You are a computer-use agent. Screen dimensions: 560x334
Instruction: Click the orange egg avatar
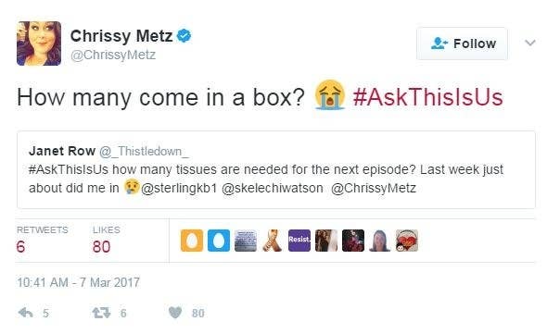click(192, 241)
